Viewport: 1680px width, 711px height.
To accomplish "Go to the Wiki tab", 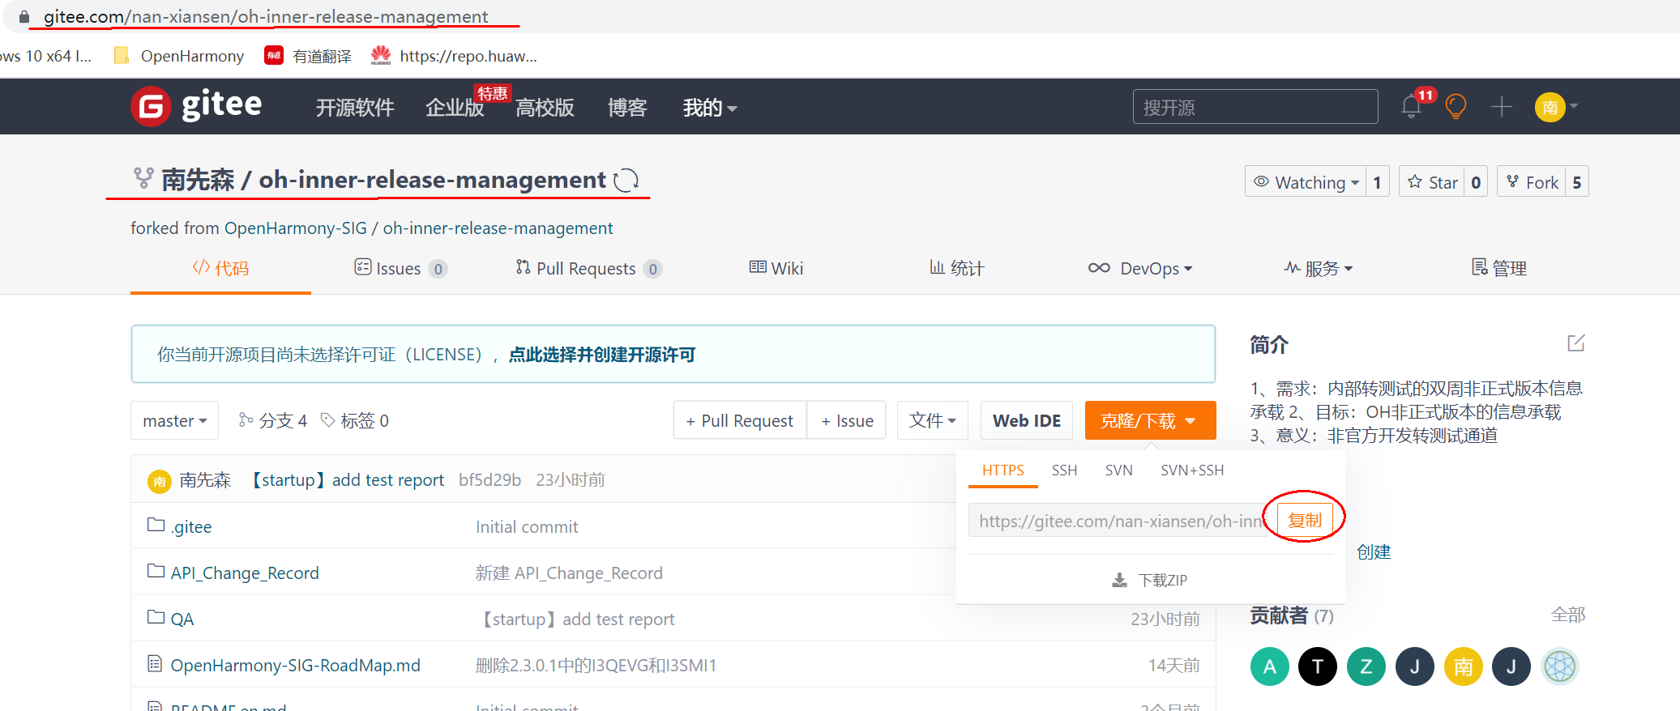I will (776, 268).
